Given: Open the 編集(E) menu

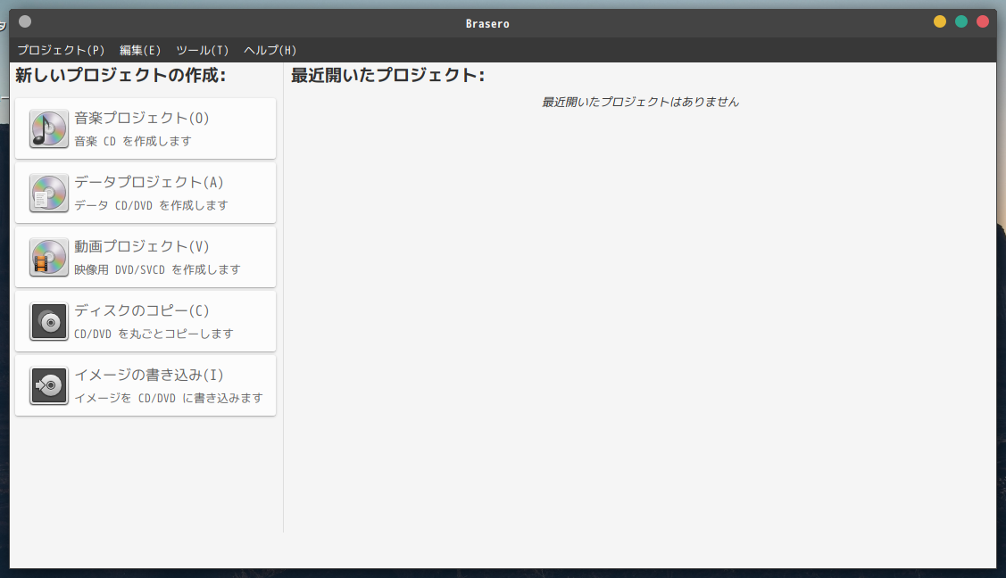Looking at the screenshot, I should coord(140,50).
